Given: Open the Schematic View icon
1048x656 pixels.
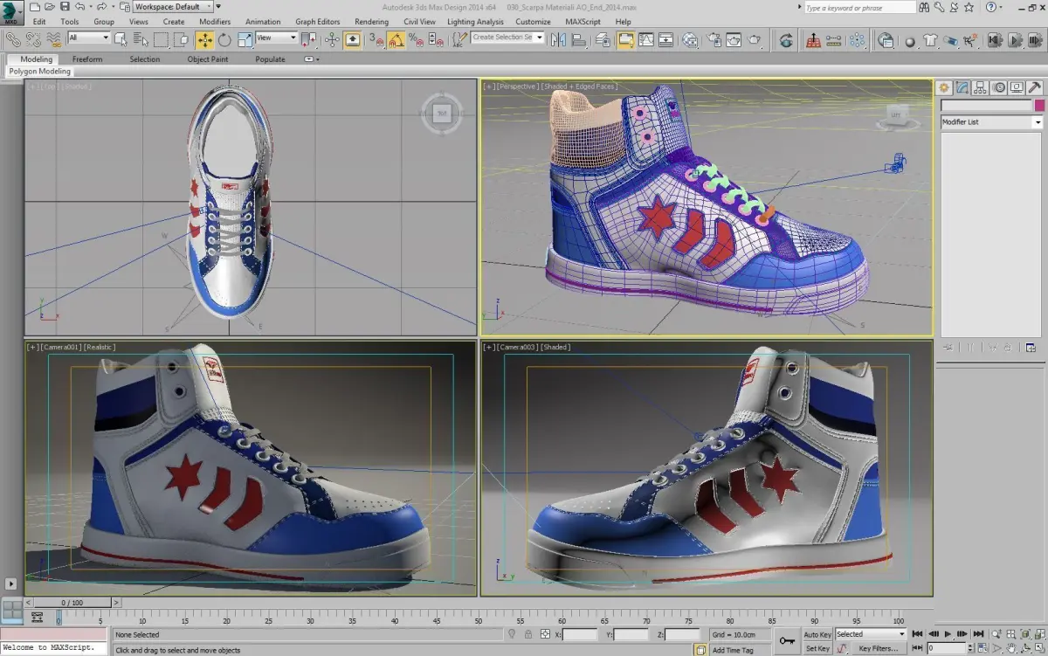Looking at the screenshot, I should click(666, 39).
